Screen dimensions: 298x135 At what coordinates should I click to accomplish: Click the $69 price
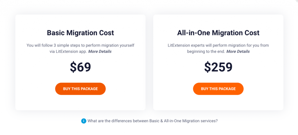click(80, 67)
